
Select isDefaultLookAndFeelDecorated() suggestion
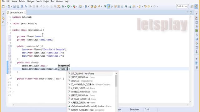coord(90,106)
